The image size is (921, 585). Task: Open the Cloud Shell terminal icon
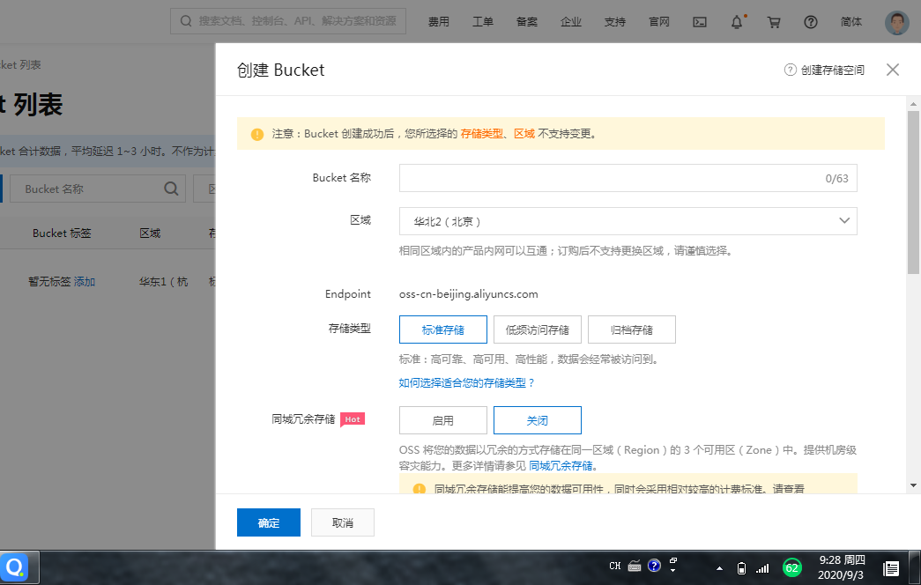click(700, 22)
